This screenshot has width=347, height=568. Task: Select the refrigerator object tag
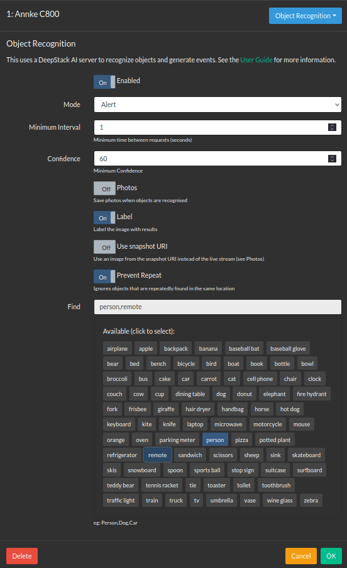pos(122,455)
